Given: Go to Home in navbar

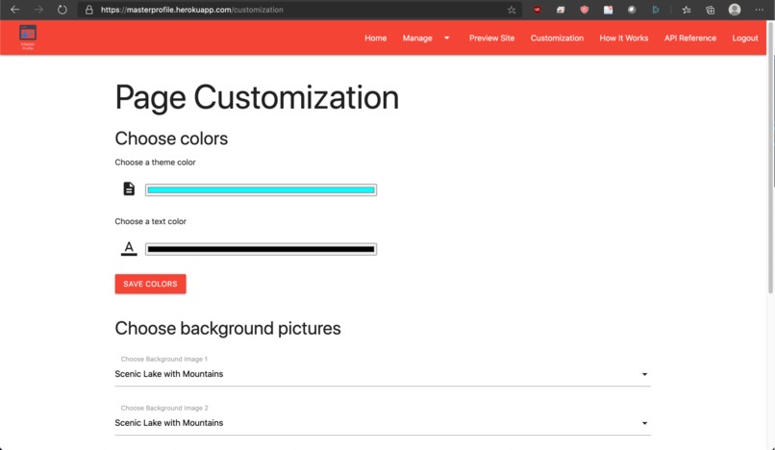Looking at the screenshot, I should click(x=376, y=38).
